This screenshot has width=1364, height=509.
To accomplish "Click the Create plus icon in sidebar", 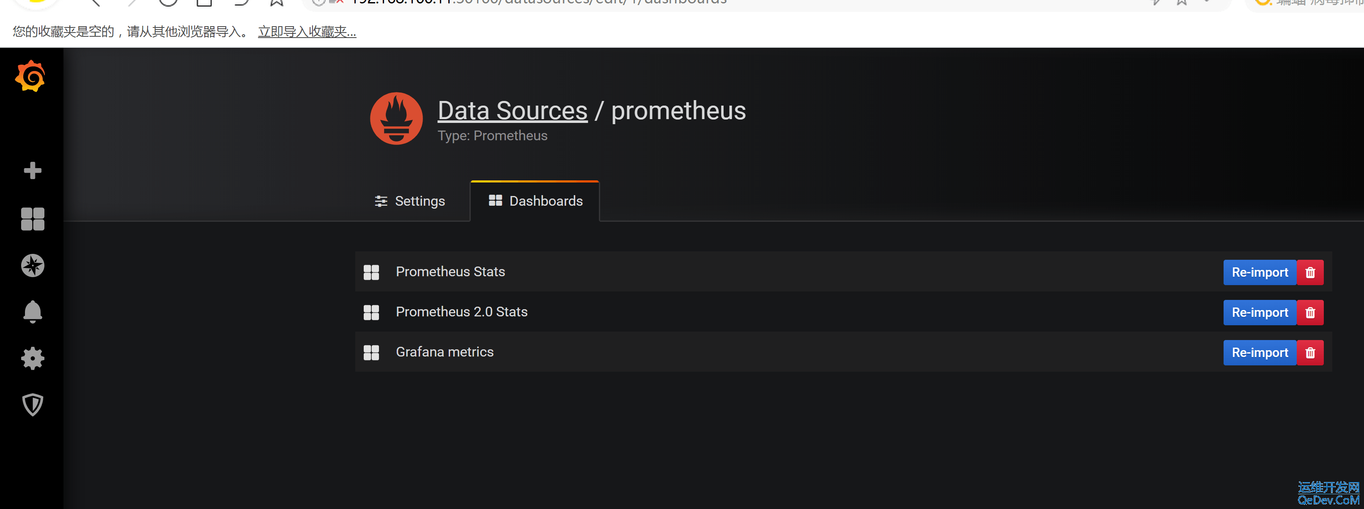I will click(32, 170).
